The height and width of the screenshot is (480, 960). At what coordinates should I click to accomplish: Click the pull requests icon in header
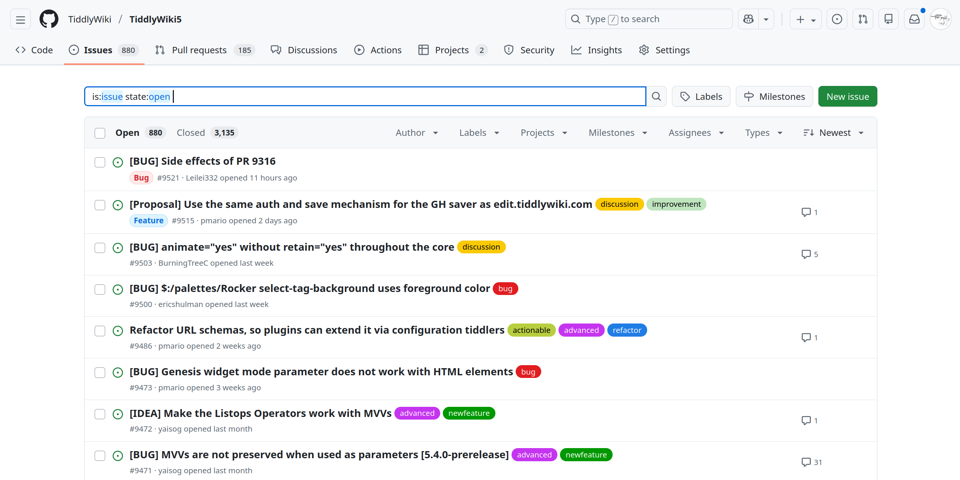click(863, 19)
